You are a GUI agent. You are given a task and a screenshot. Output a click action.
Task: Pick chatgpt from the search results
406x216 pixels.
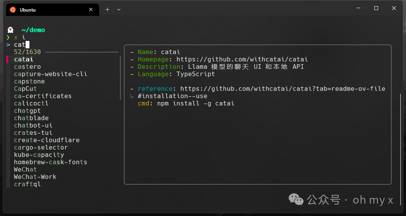[27, 111]
